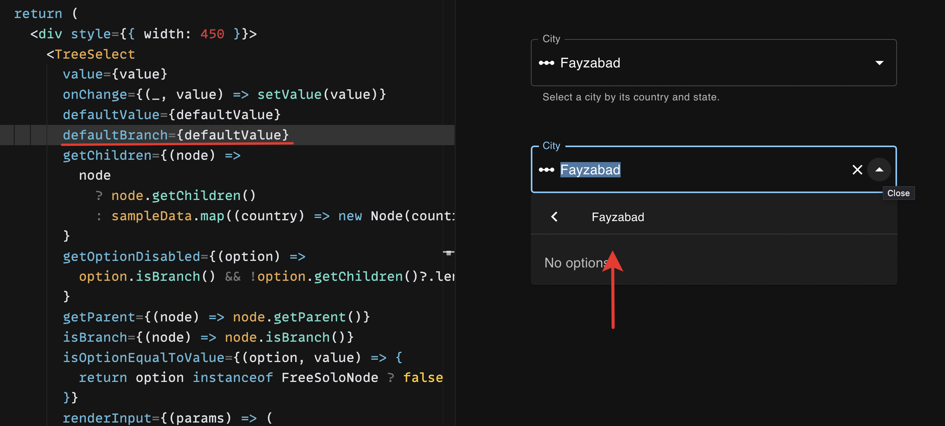Select the highlighted Fayzabad text in the focused field
Image resolution: width=945 pixels, height=426 pixels.
pos(591,170)
